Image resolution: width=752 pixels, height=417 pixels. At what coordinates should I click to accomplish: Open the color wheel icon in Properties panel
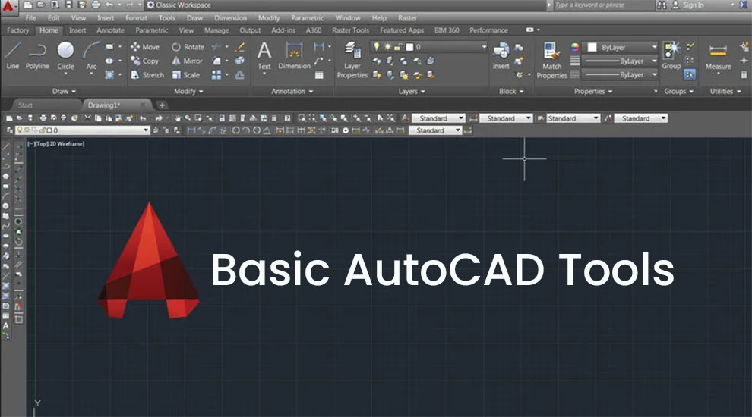click(574, 47)
